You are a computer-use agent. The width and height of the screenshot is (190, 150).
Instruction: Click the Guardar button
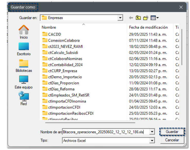[x=172, y=132]
